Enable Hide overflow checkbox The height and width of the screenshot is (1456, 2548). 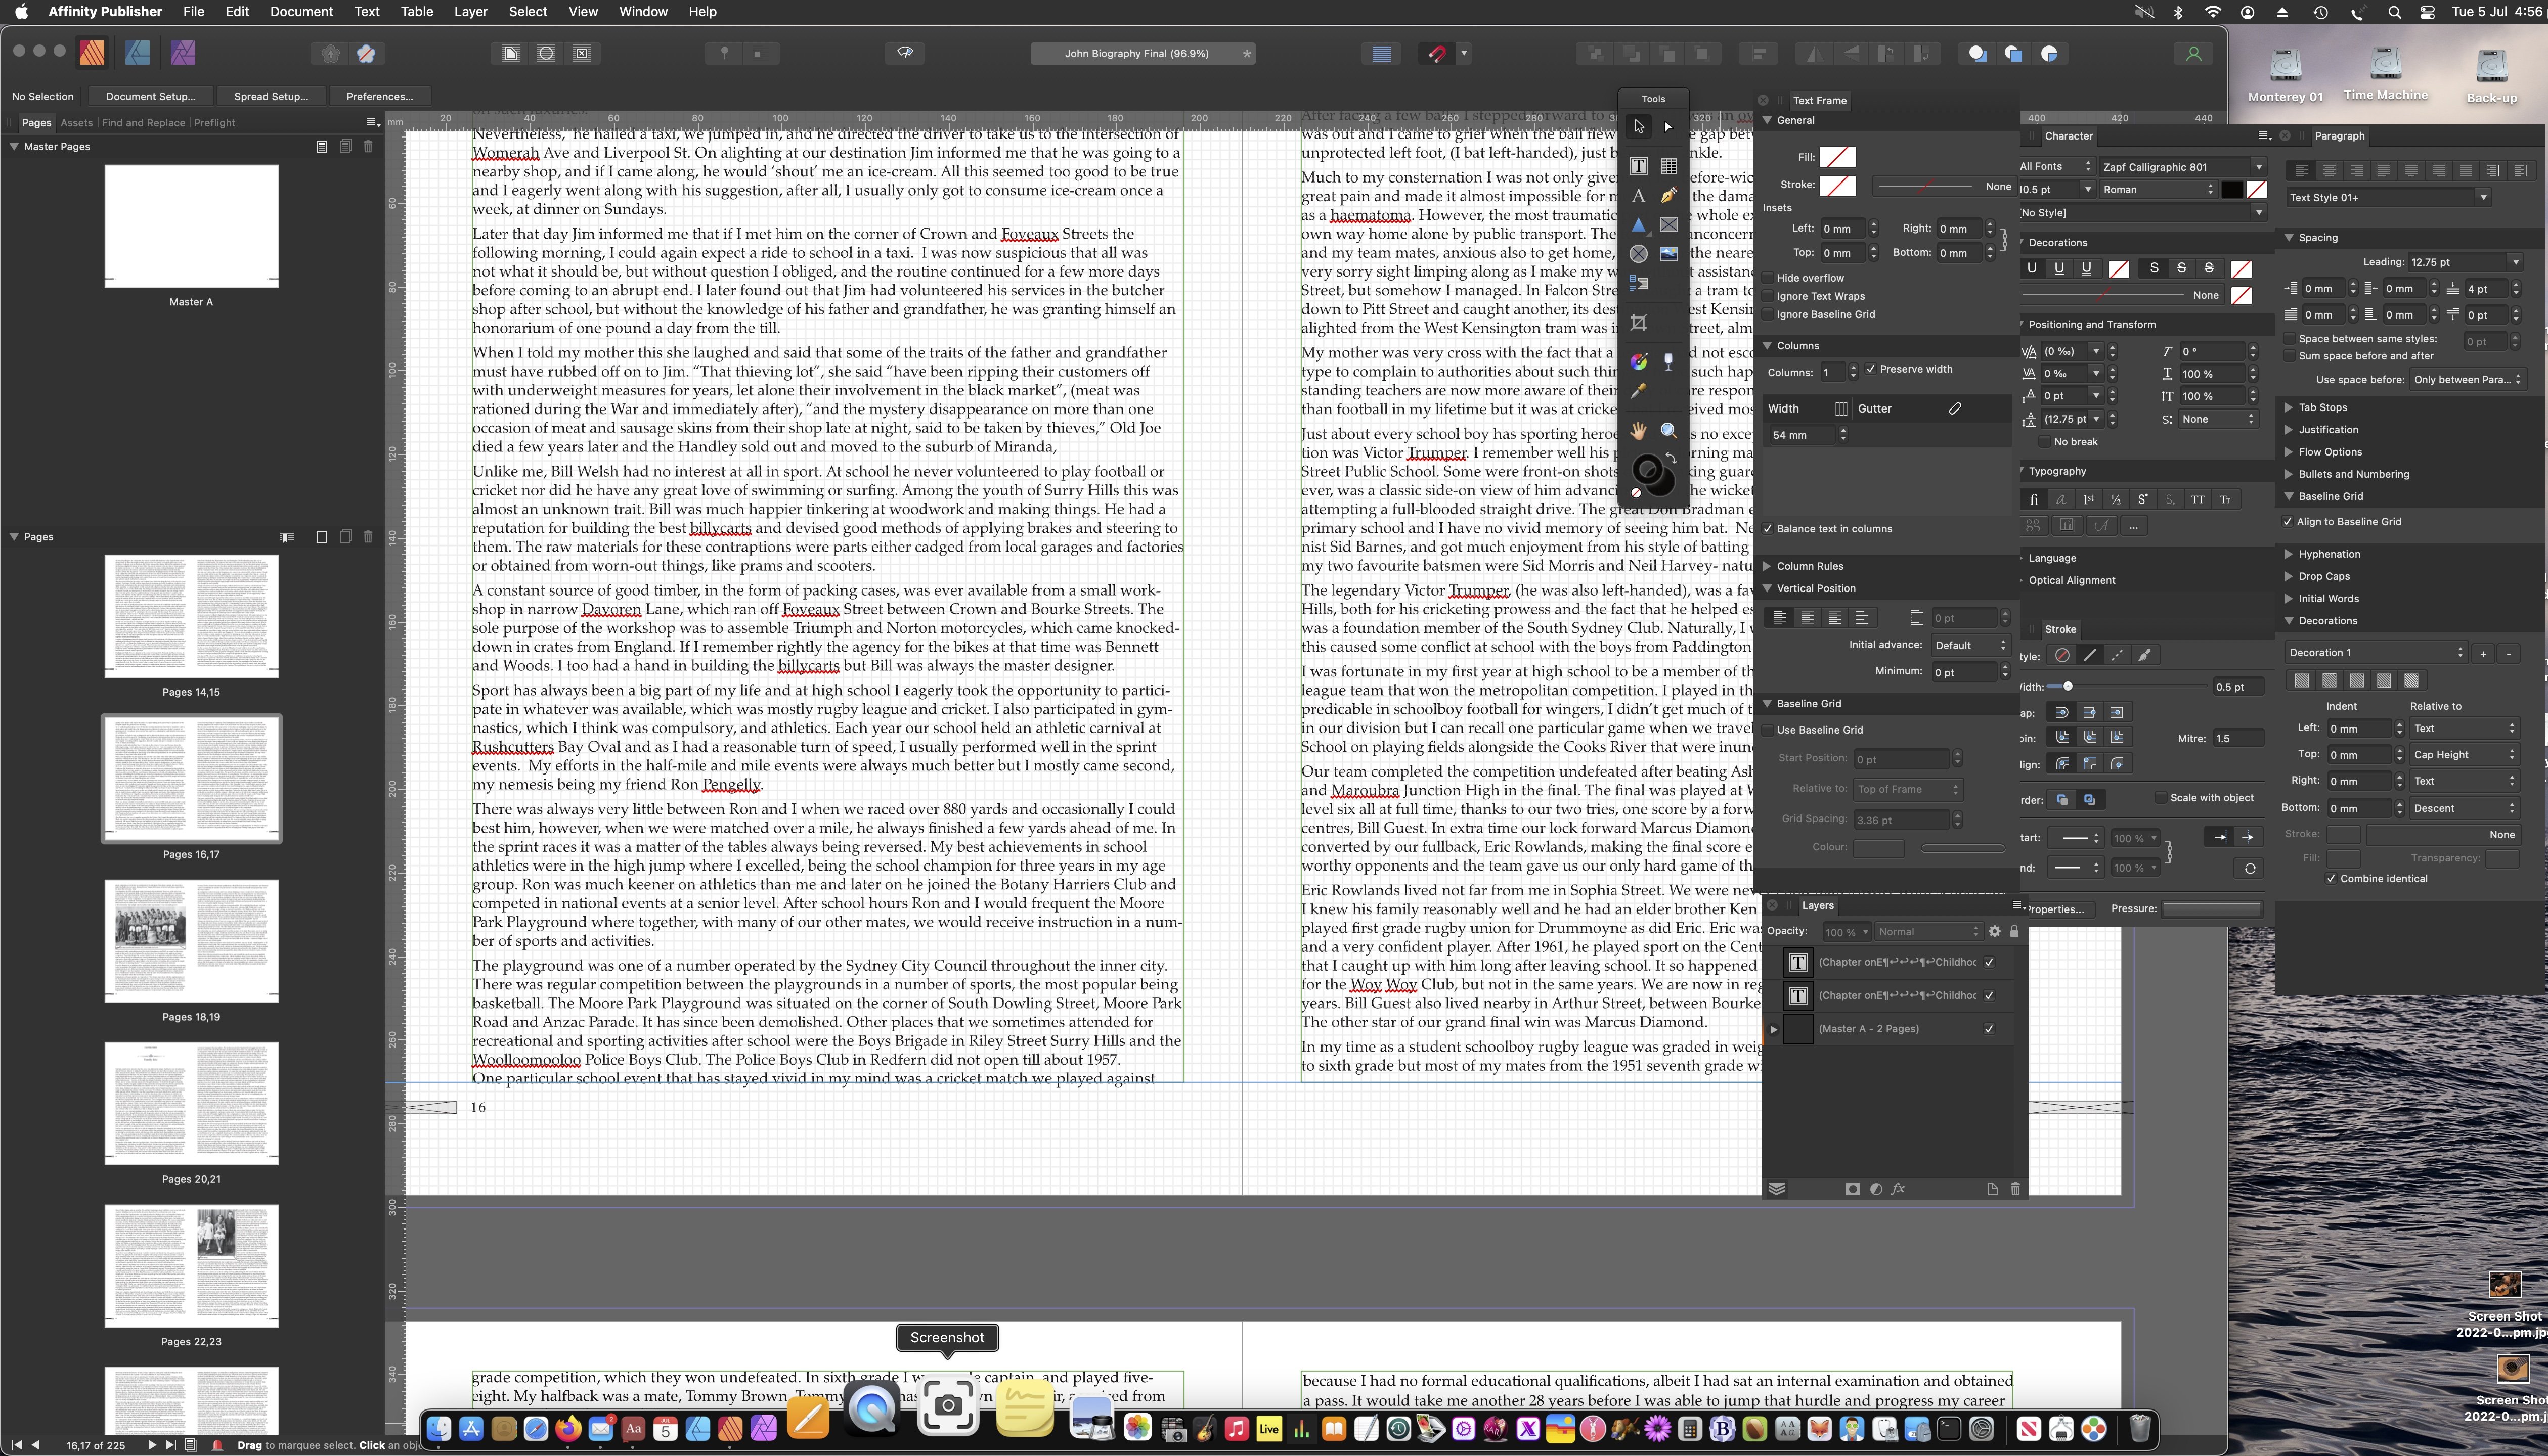click(1768, 278)
